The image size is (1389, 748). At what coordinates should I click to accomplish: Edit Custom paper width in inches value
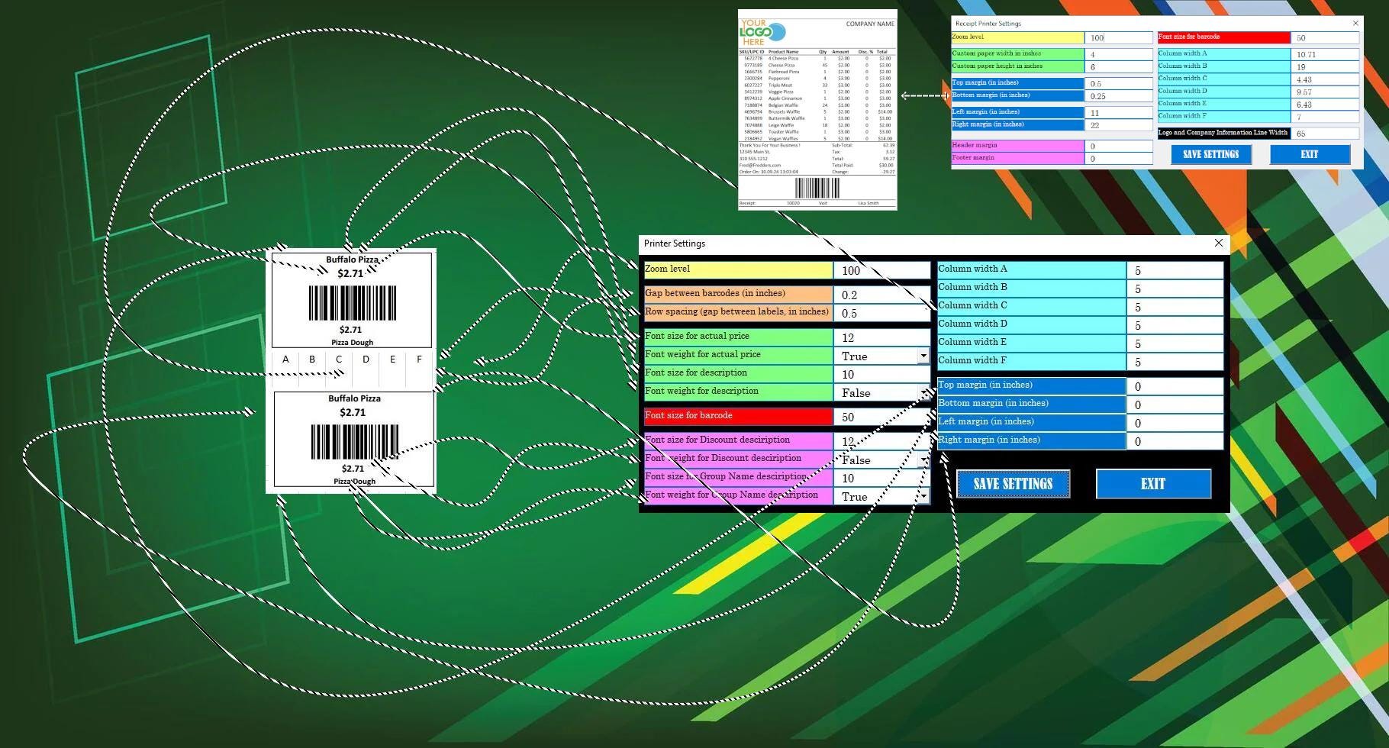pos(1118,53)
